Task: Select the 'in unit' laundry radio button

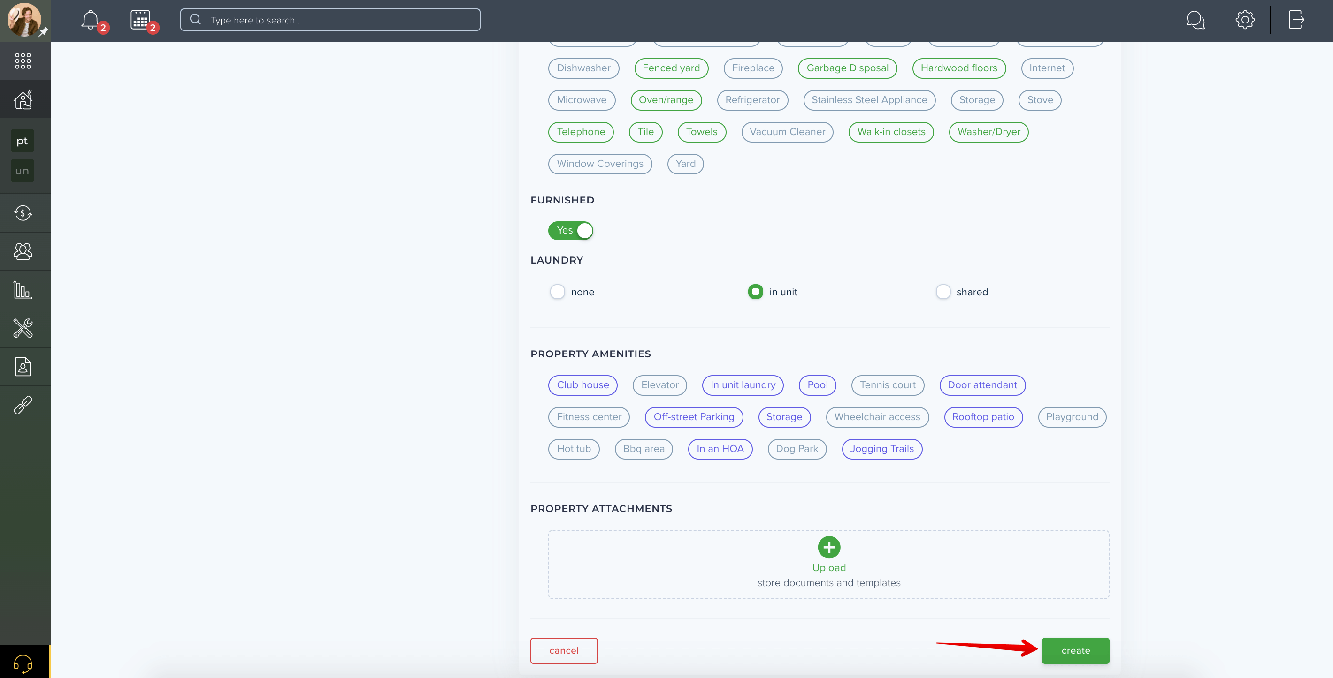Action: (x=756, y=292)
